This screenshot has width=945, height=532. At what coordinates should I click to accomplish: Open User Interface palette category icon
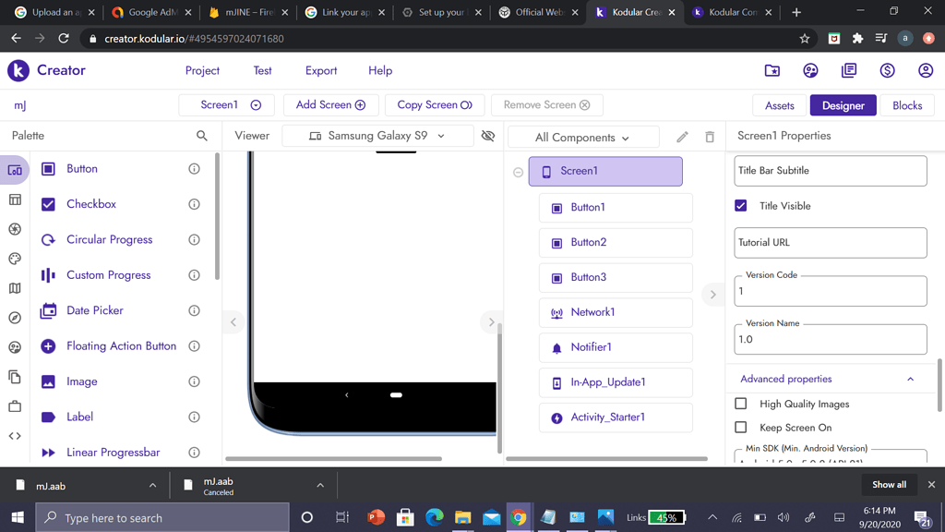(15, 170)
